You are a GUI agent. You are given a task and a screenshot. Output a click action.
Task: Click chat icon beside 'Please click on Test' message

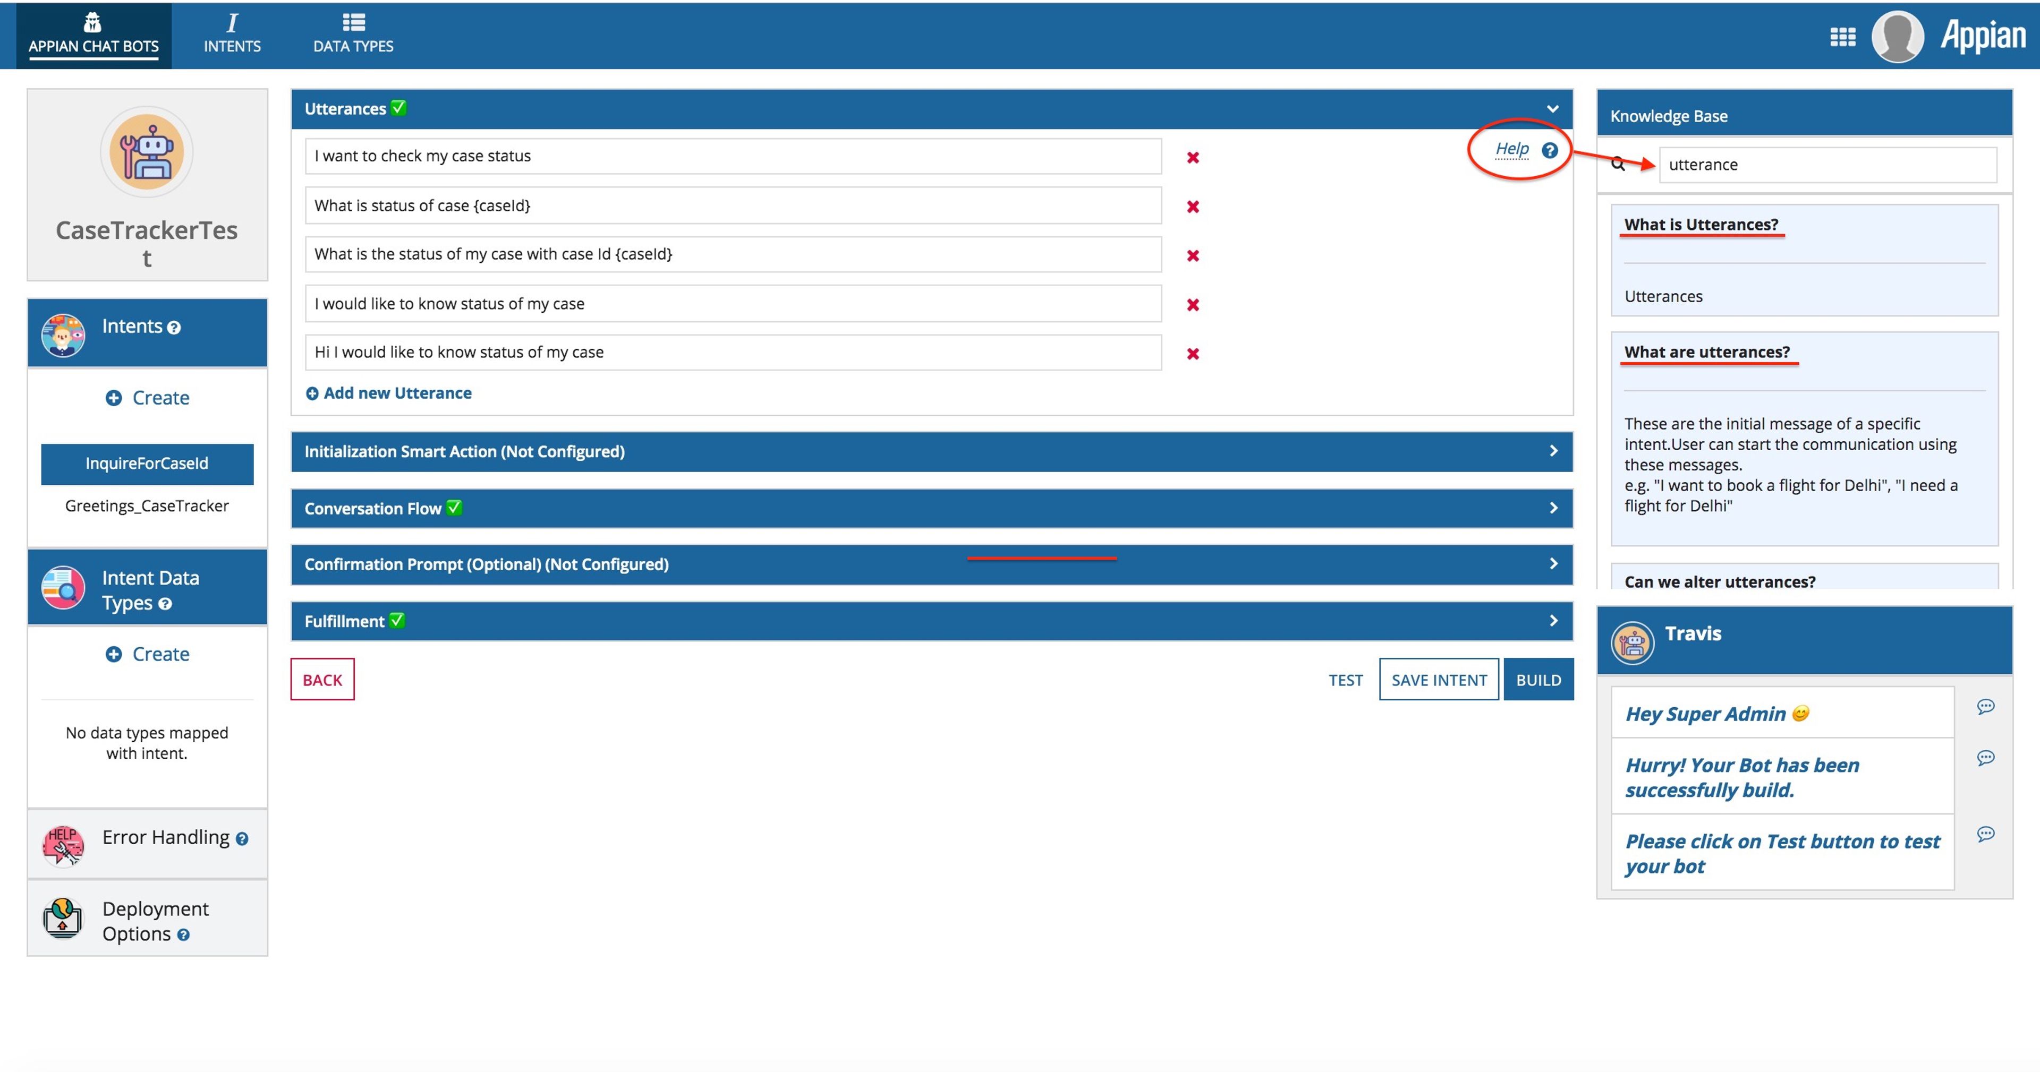(1985, 834)
